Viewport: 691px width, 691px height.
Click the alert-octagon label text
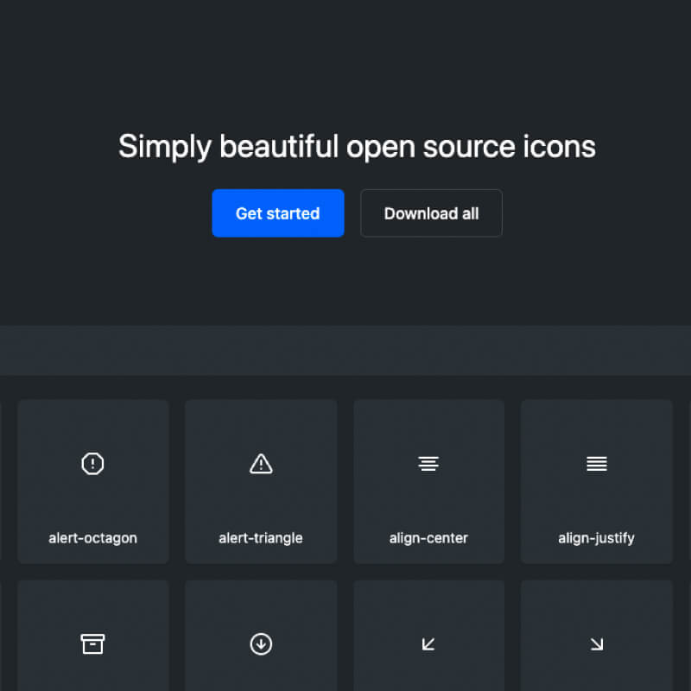[x=93, y=538]
